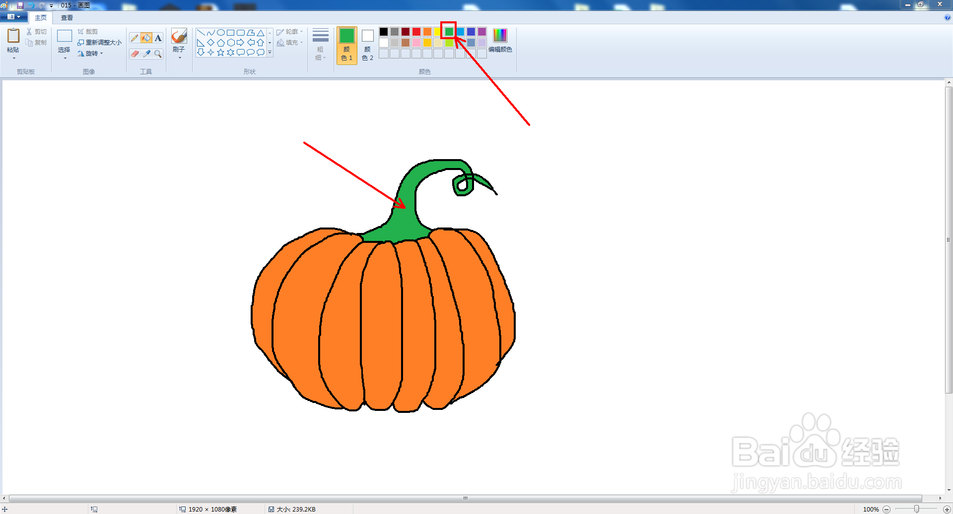Choose the Four-point star shape
This screenshot has height=514, width=953.
(211, 52)
